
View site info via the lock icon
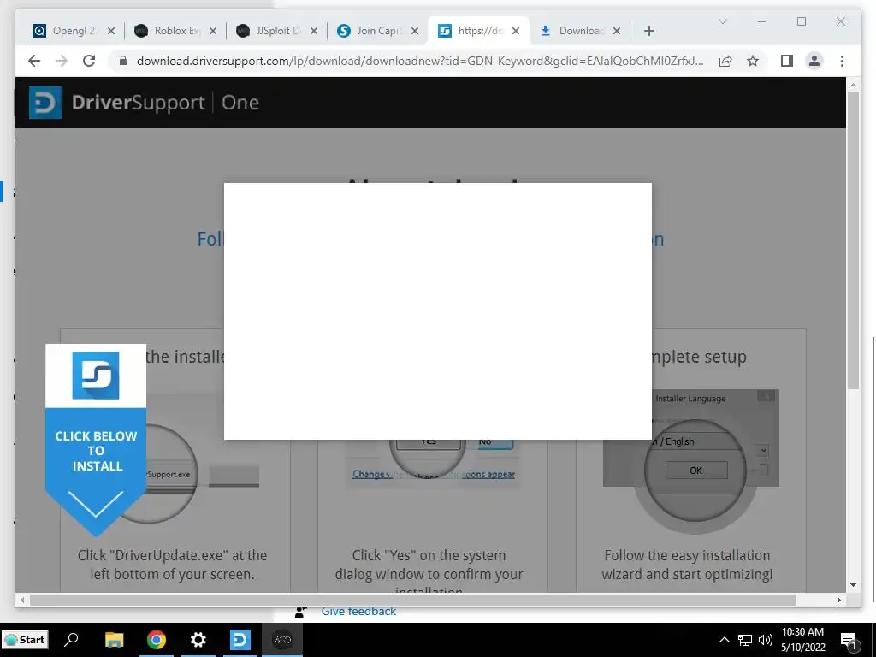[123, 61]
